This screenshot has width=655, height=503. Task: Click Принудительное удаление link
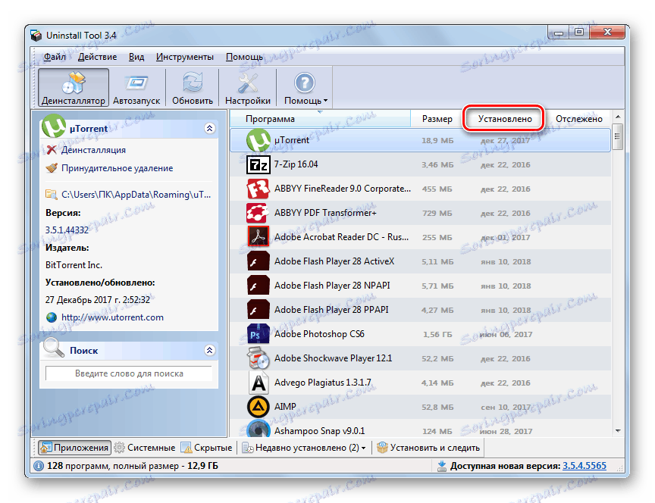(117, 168)
